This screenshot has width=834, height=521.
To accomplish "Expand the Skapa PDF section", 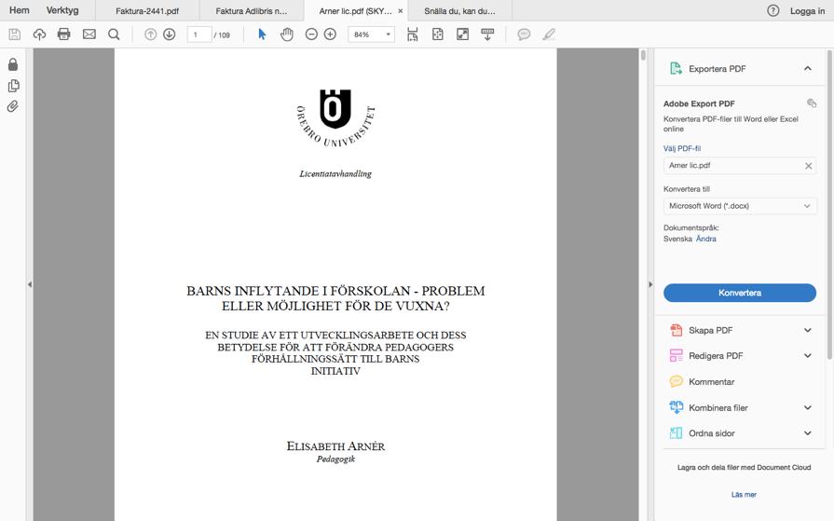I will click(x=807, y=331).
